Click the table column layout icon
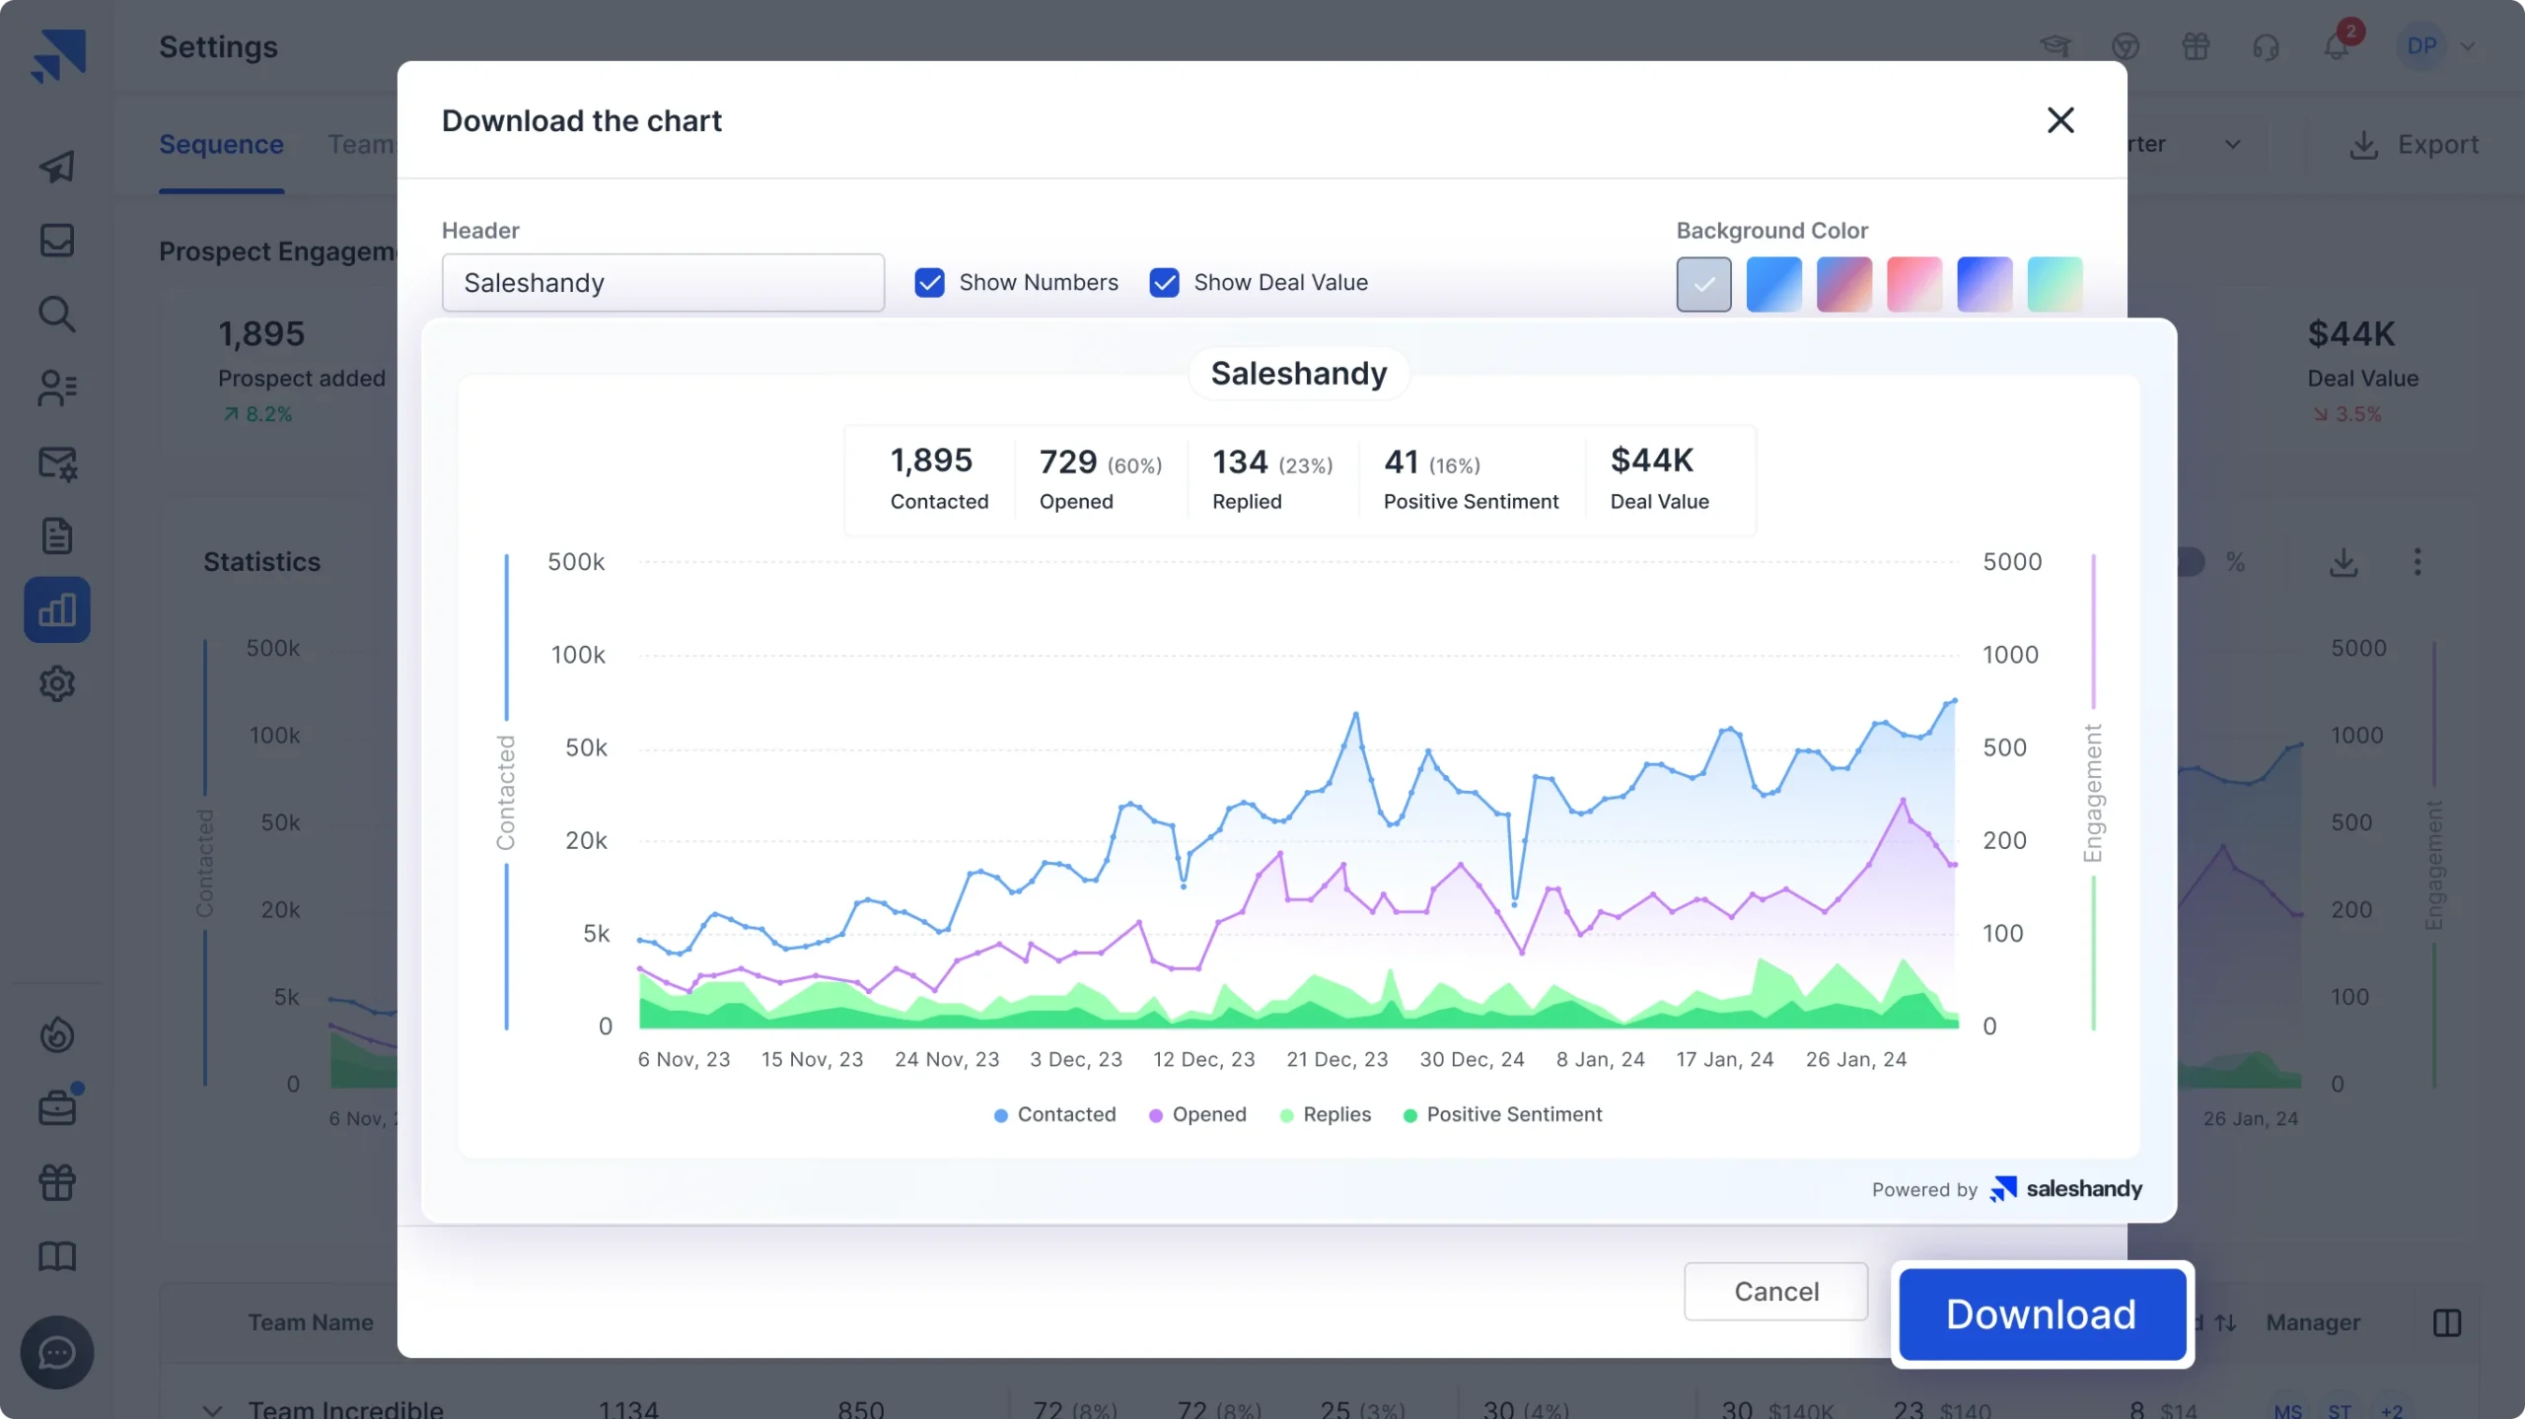 pyautogui.click(x=2447, y=1322)
